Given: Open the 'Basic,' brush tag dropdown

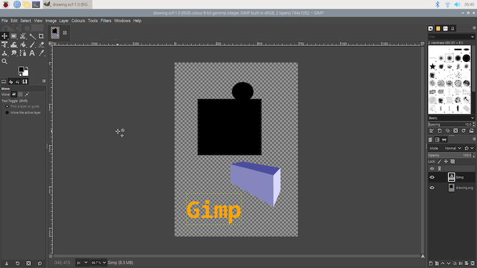Looking at the screenshot, I should [451, 118].
